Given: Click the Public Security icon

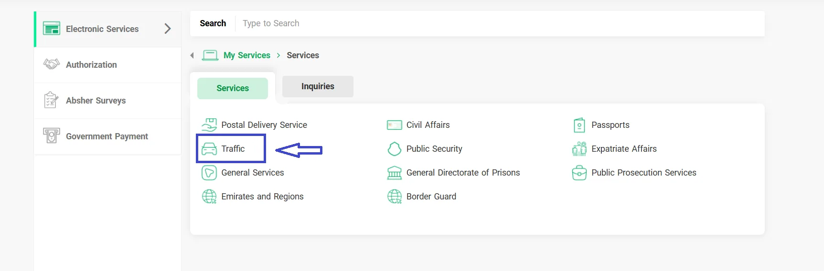Looking at the screenshot, I should coord(395,149).
